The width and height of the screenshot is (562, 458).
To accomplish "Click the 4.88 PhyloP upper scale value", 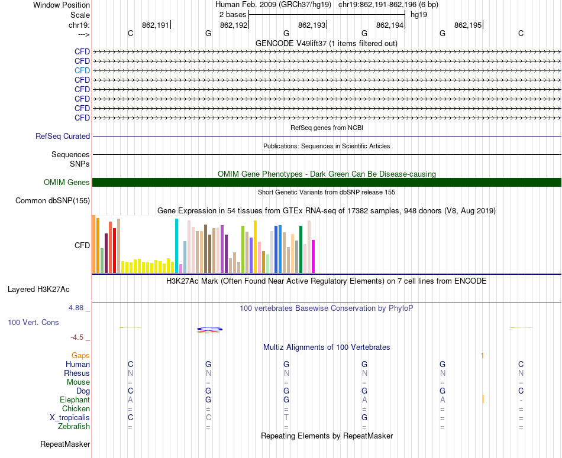I will click(x=76, y=308).
